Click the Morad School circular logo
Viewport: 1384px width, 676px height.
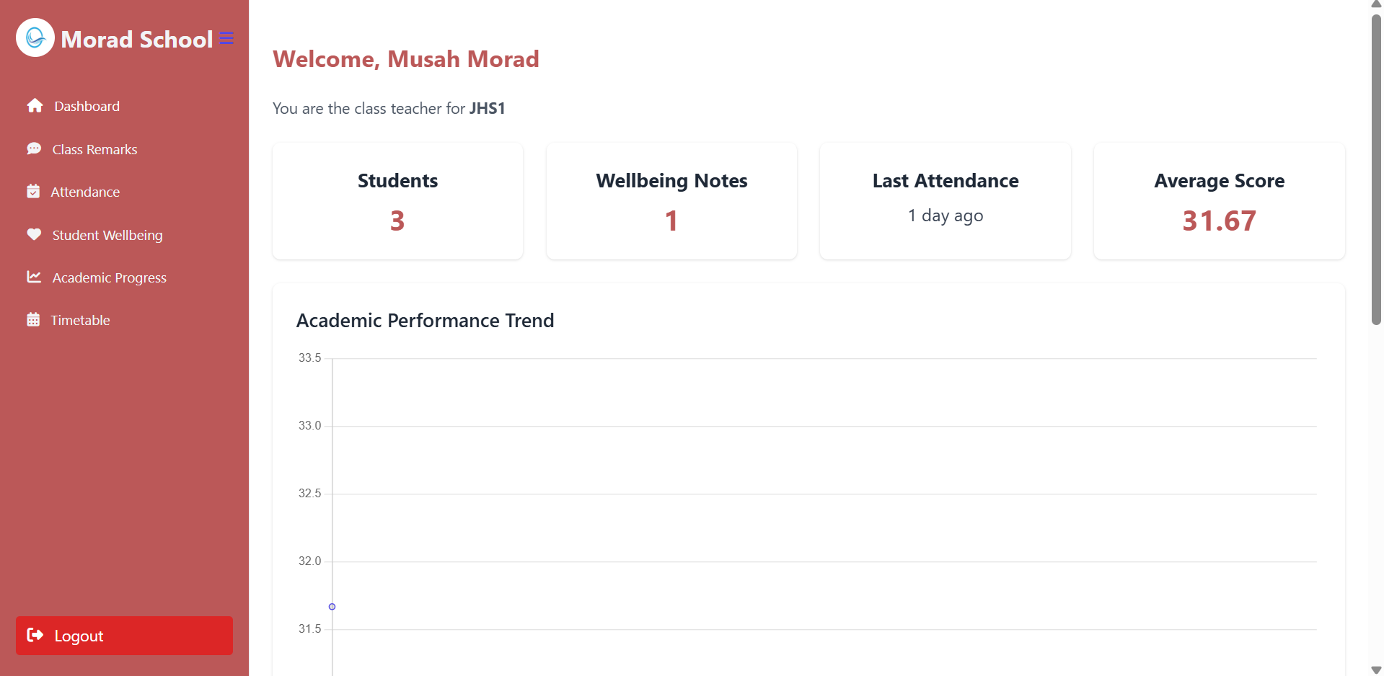click(x=35, y=37)
